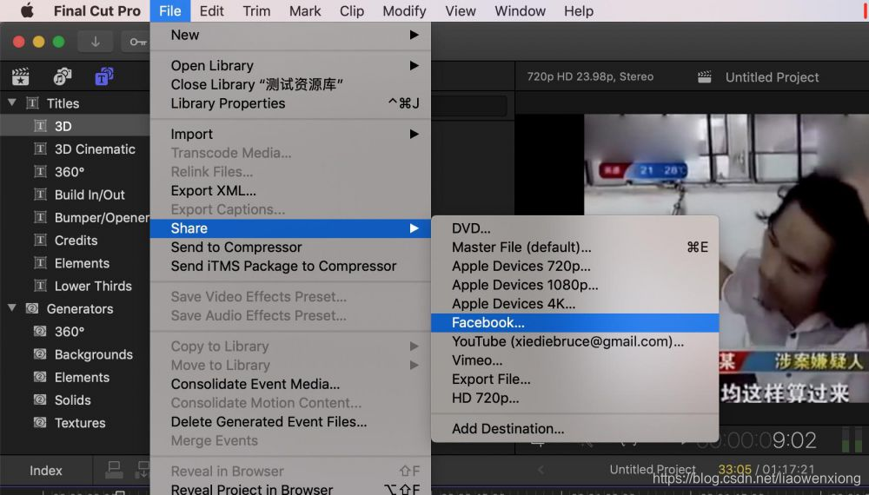This screenshot has width=869, height=495.
Task: Click the Index button in timeline
Action: (x=45, y=471)
